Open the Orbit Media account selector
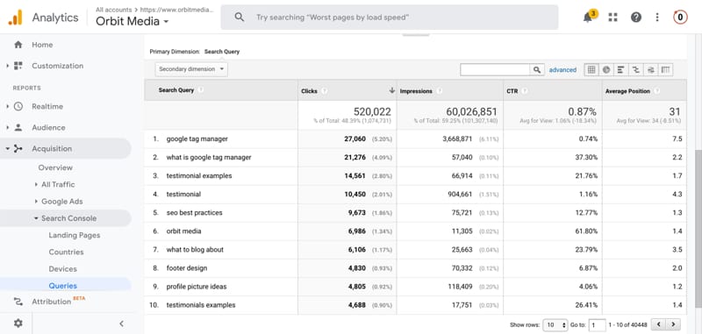The height and width of the screenshot is (334, 702). [x=133, y=21]
